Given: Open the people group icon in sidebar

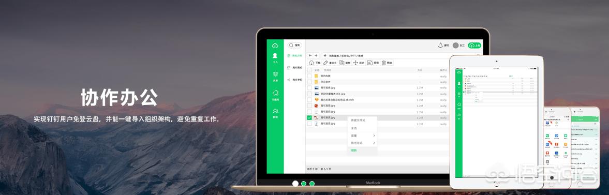Looking at the screenshot, I should (275, 113).
